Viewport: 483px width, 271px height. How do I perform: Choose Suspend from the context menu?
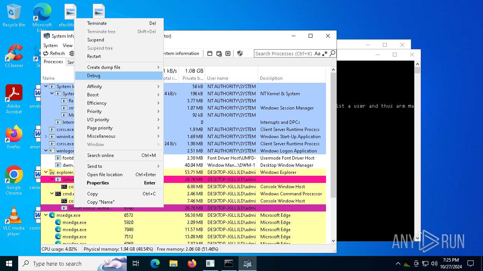[x=119, y=40]
